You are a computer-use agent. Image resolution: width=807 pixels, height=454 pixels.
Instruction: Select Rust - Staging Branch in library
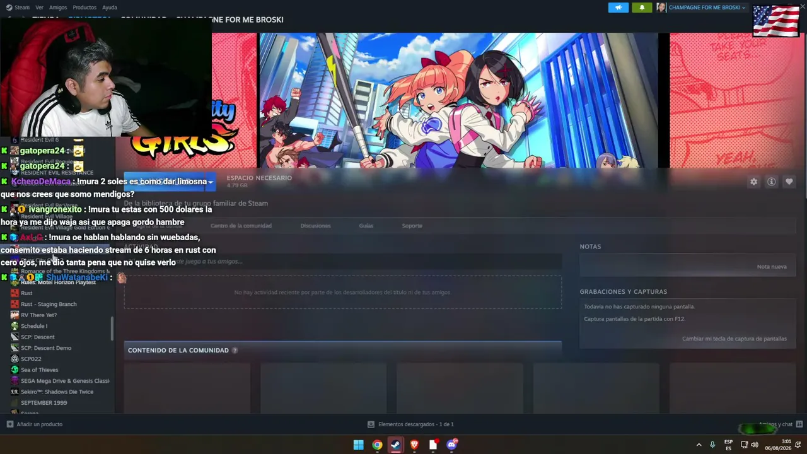pos(49,304)
